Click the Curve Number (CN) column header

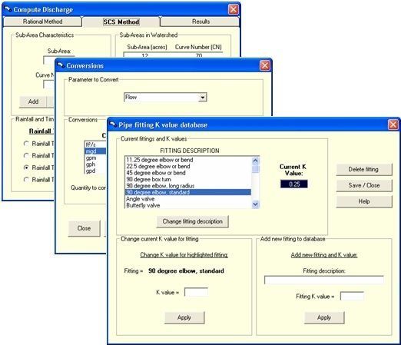[x=198, y=47]
